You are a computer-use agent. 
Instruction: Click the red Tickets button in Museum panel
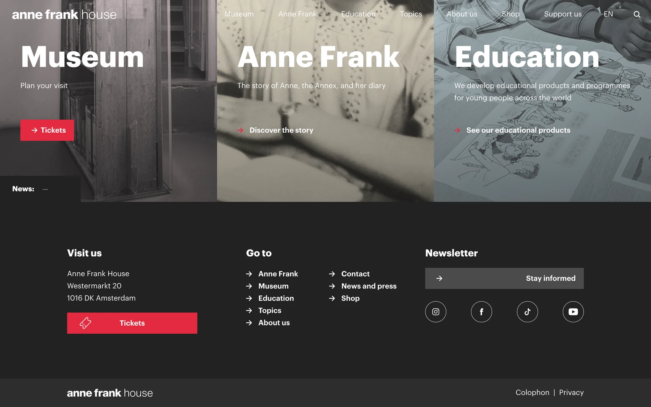point(47,130)
